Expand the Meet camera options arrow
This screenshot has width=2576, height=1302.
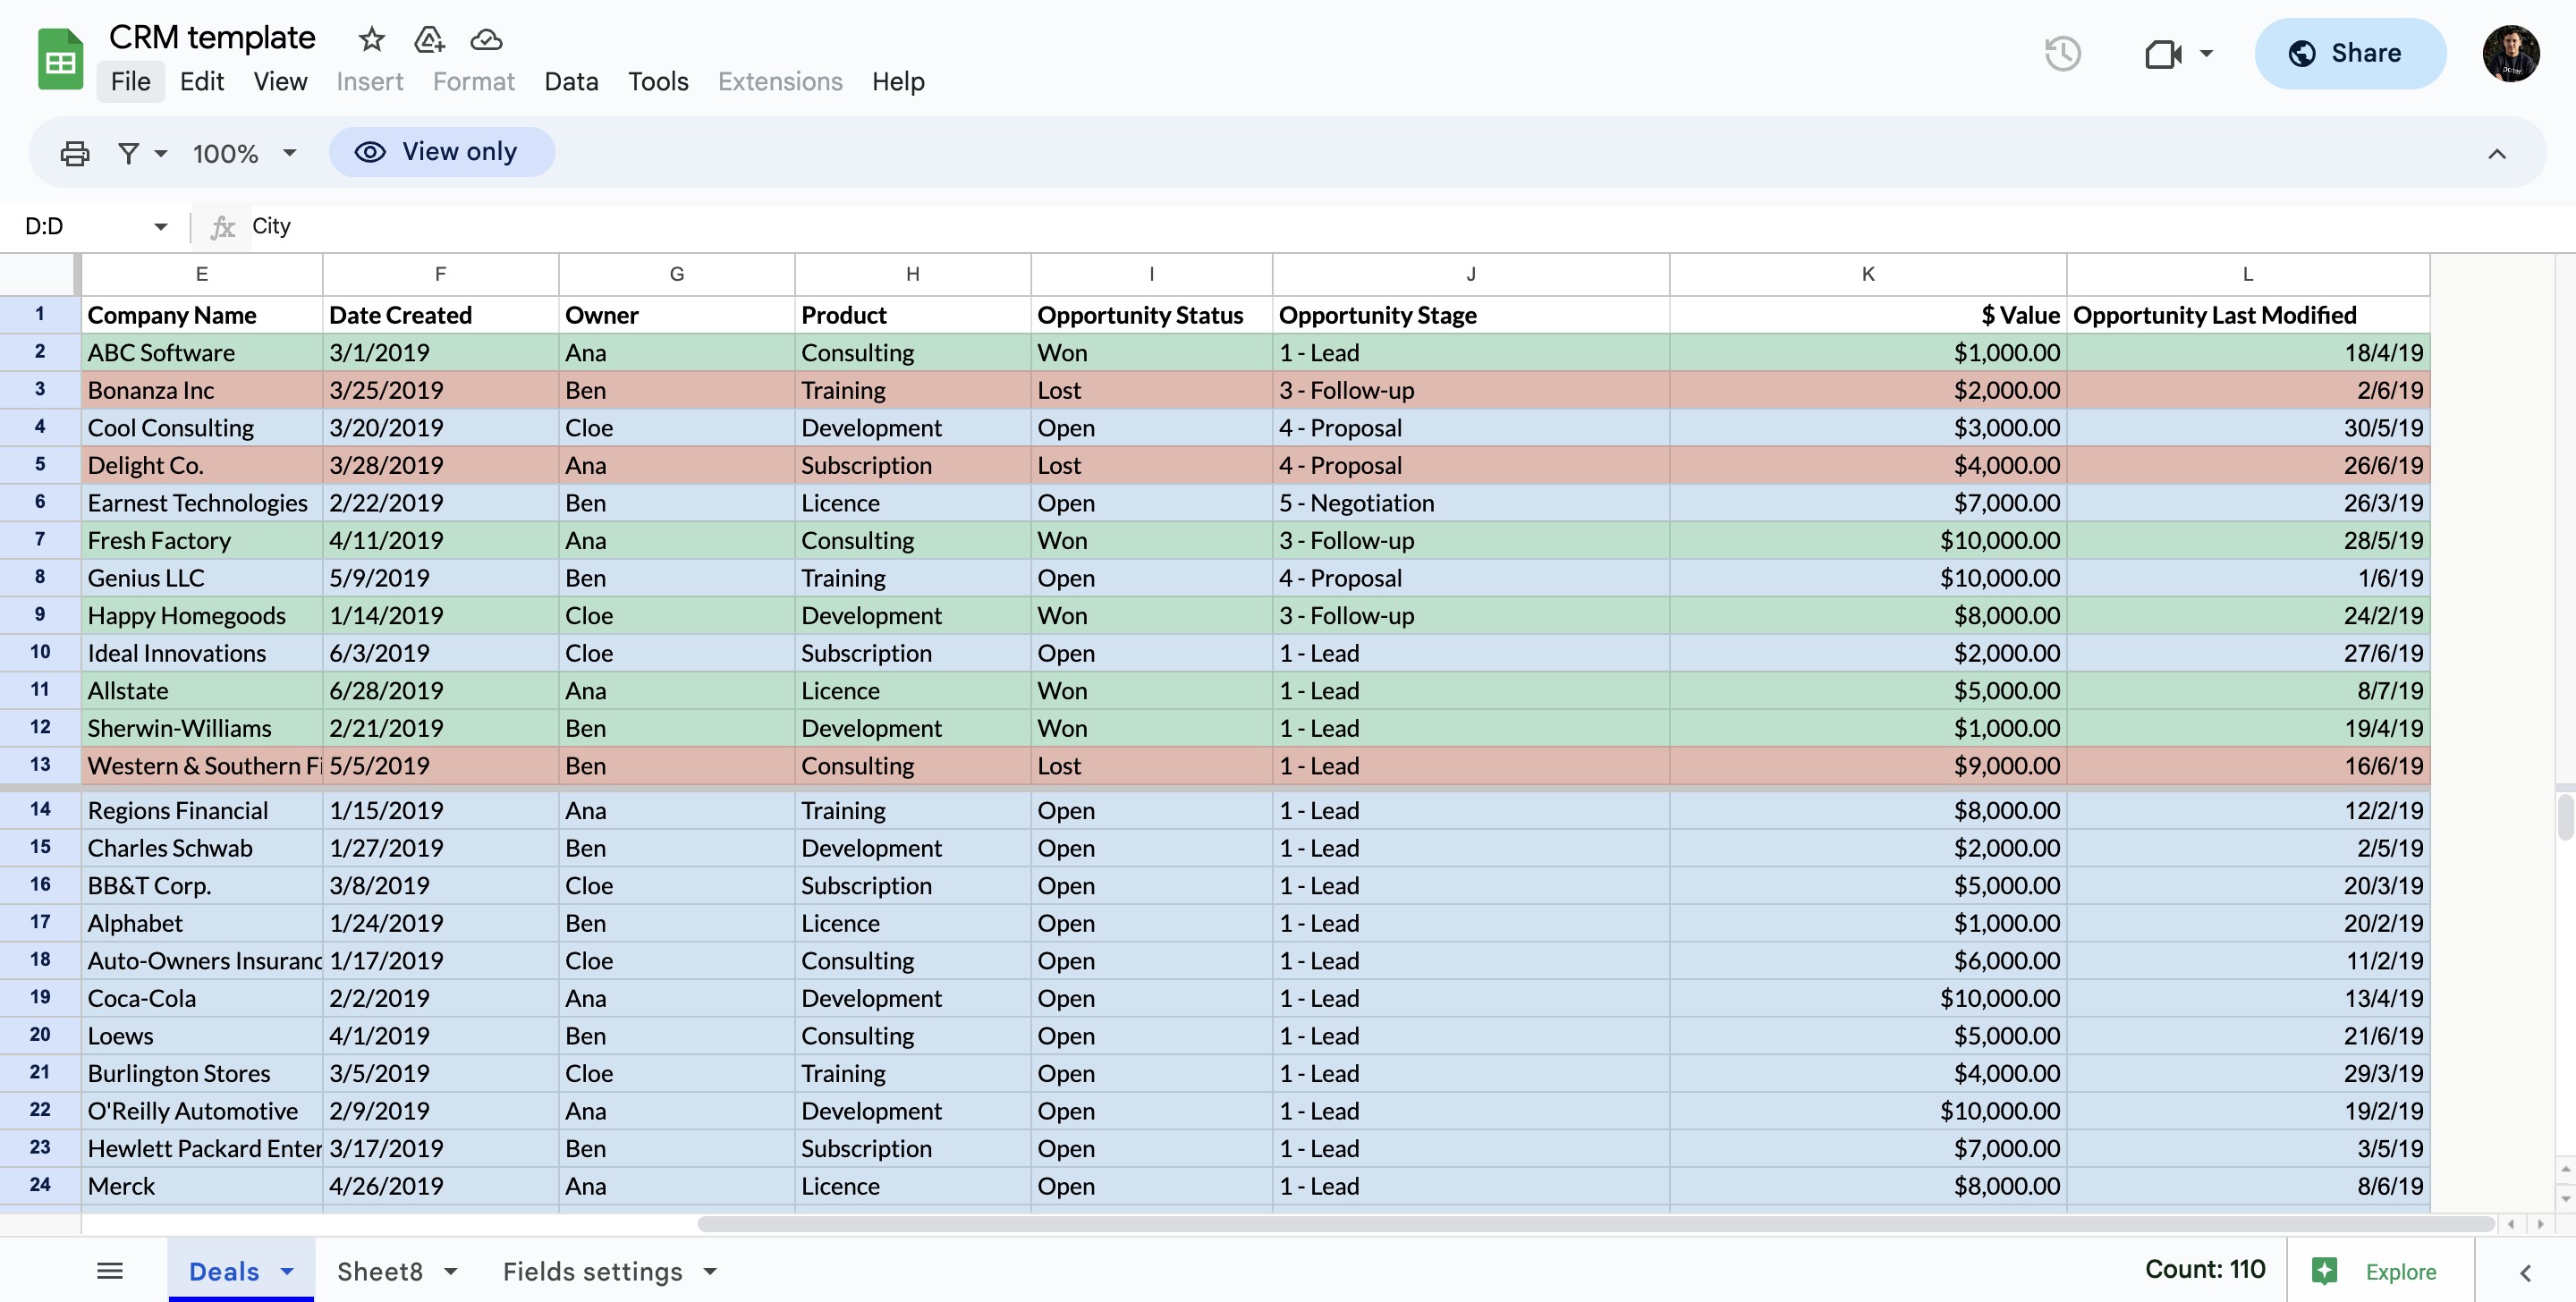2206,53
